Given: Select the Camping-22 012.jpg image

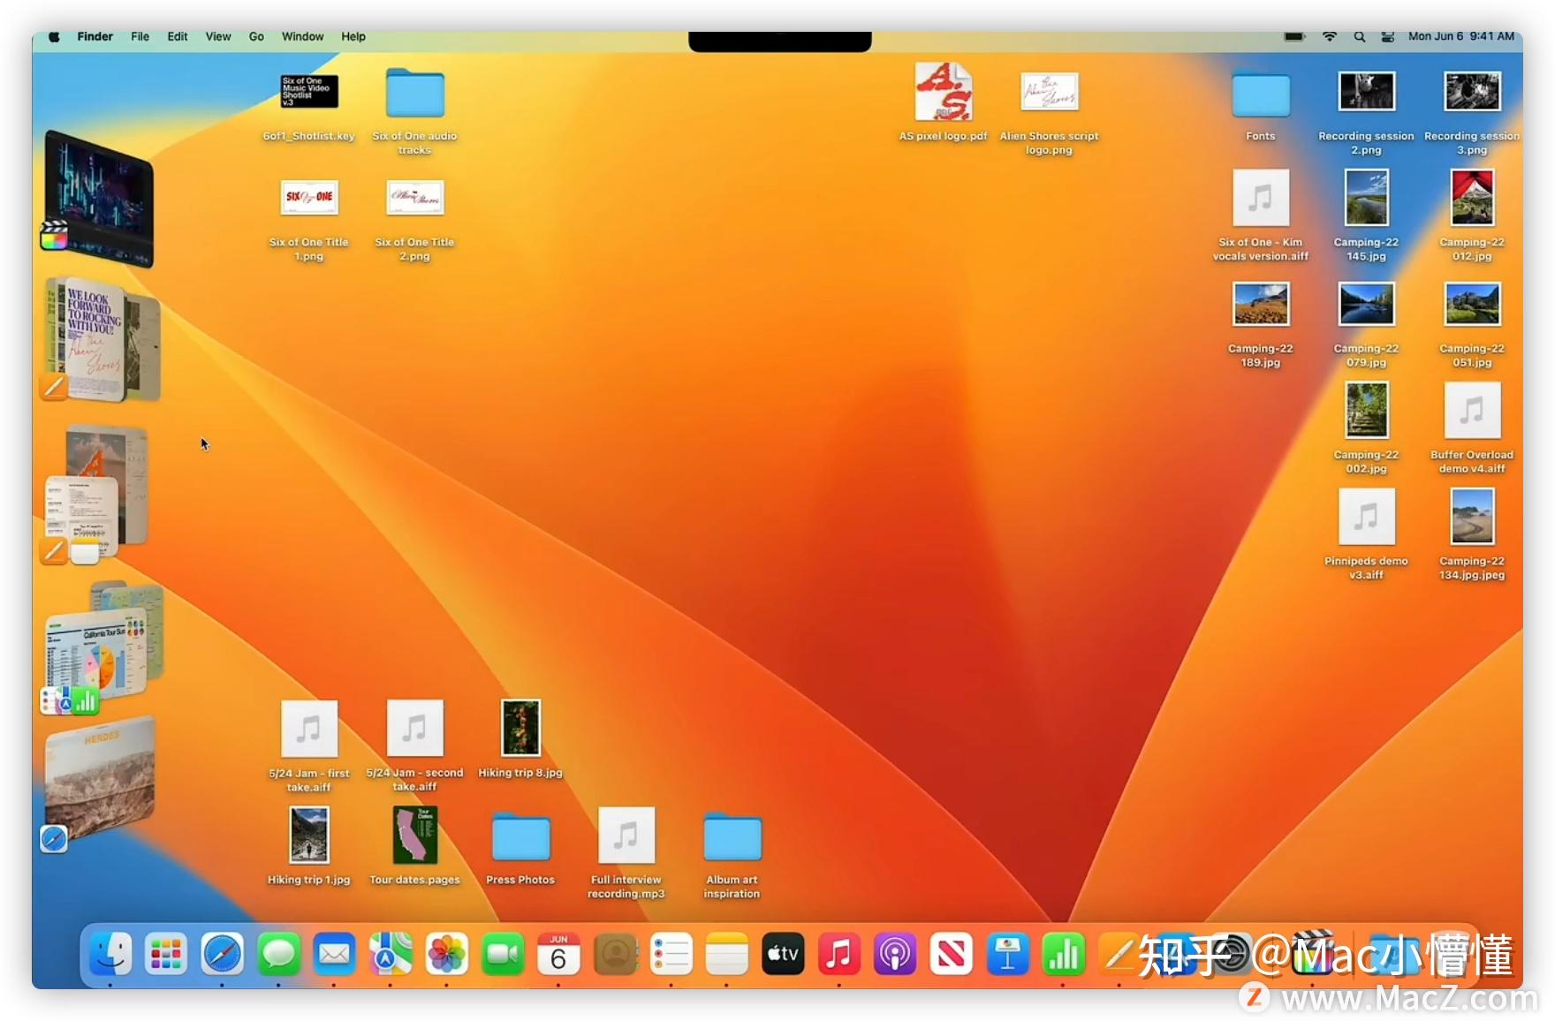Looking at the screenshot, I should 1472,216.
